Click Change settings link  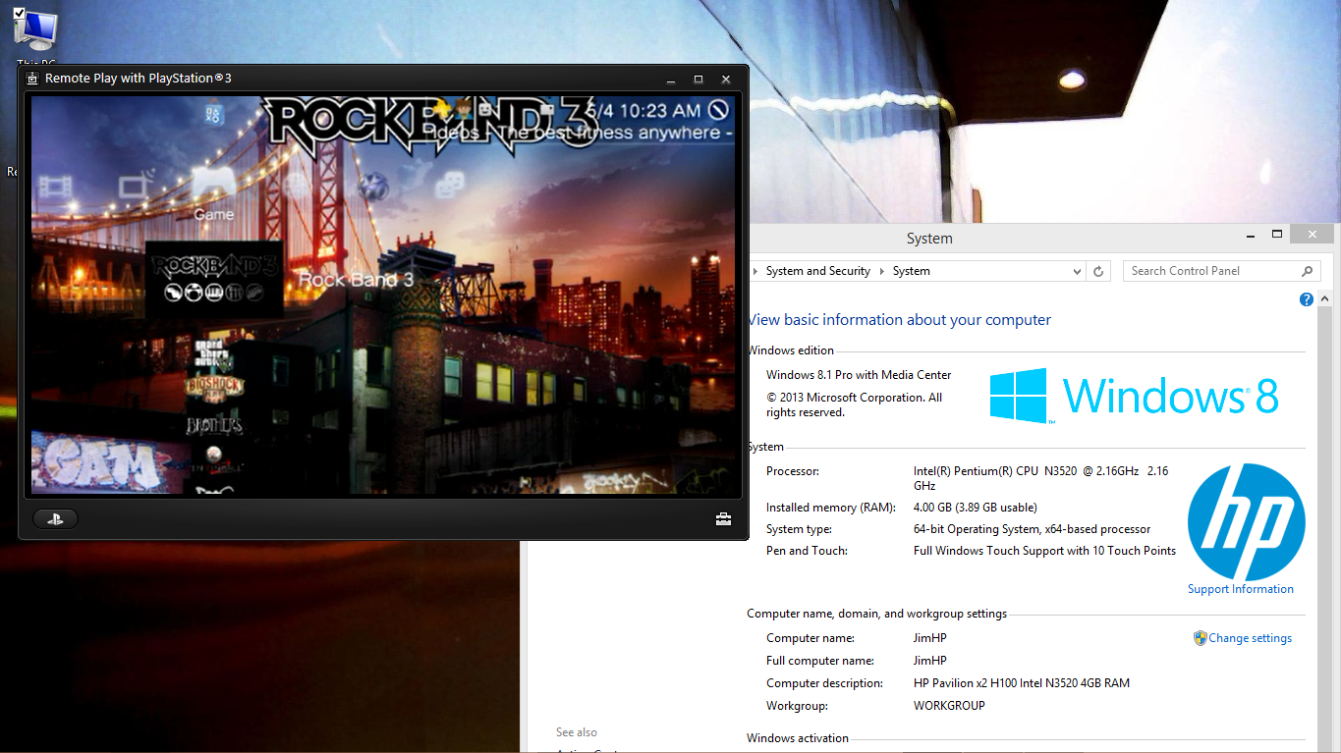(x=1250, y=638)
